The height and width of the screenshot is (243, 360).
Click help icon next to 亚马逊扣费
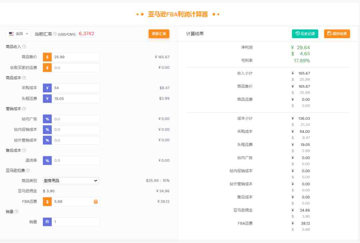point(28,171)
